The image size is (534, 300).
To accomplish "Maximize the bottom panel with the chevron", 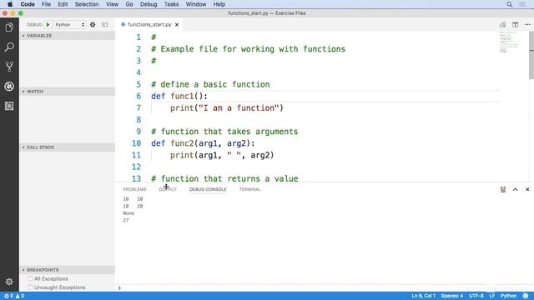I will coord(516,189).
